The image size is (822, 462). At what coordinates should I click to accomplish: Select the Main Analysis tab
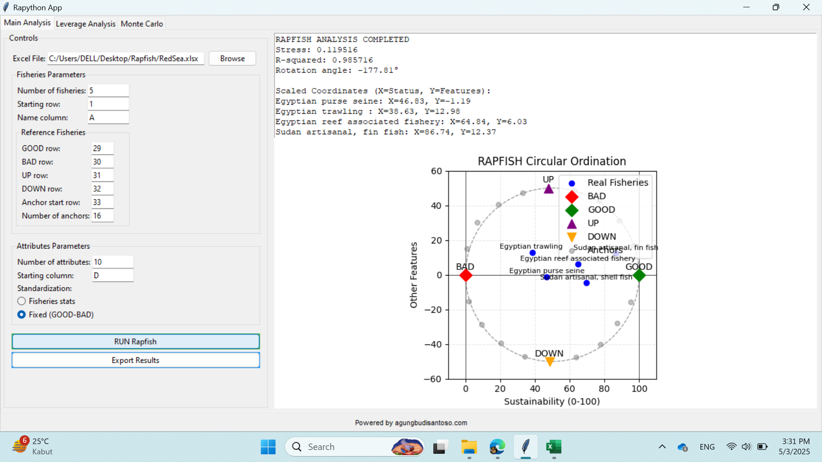27,23
